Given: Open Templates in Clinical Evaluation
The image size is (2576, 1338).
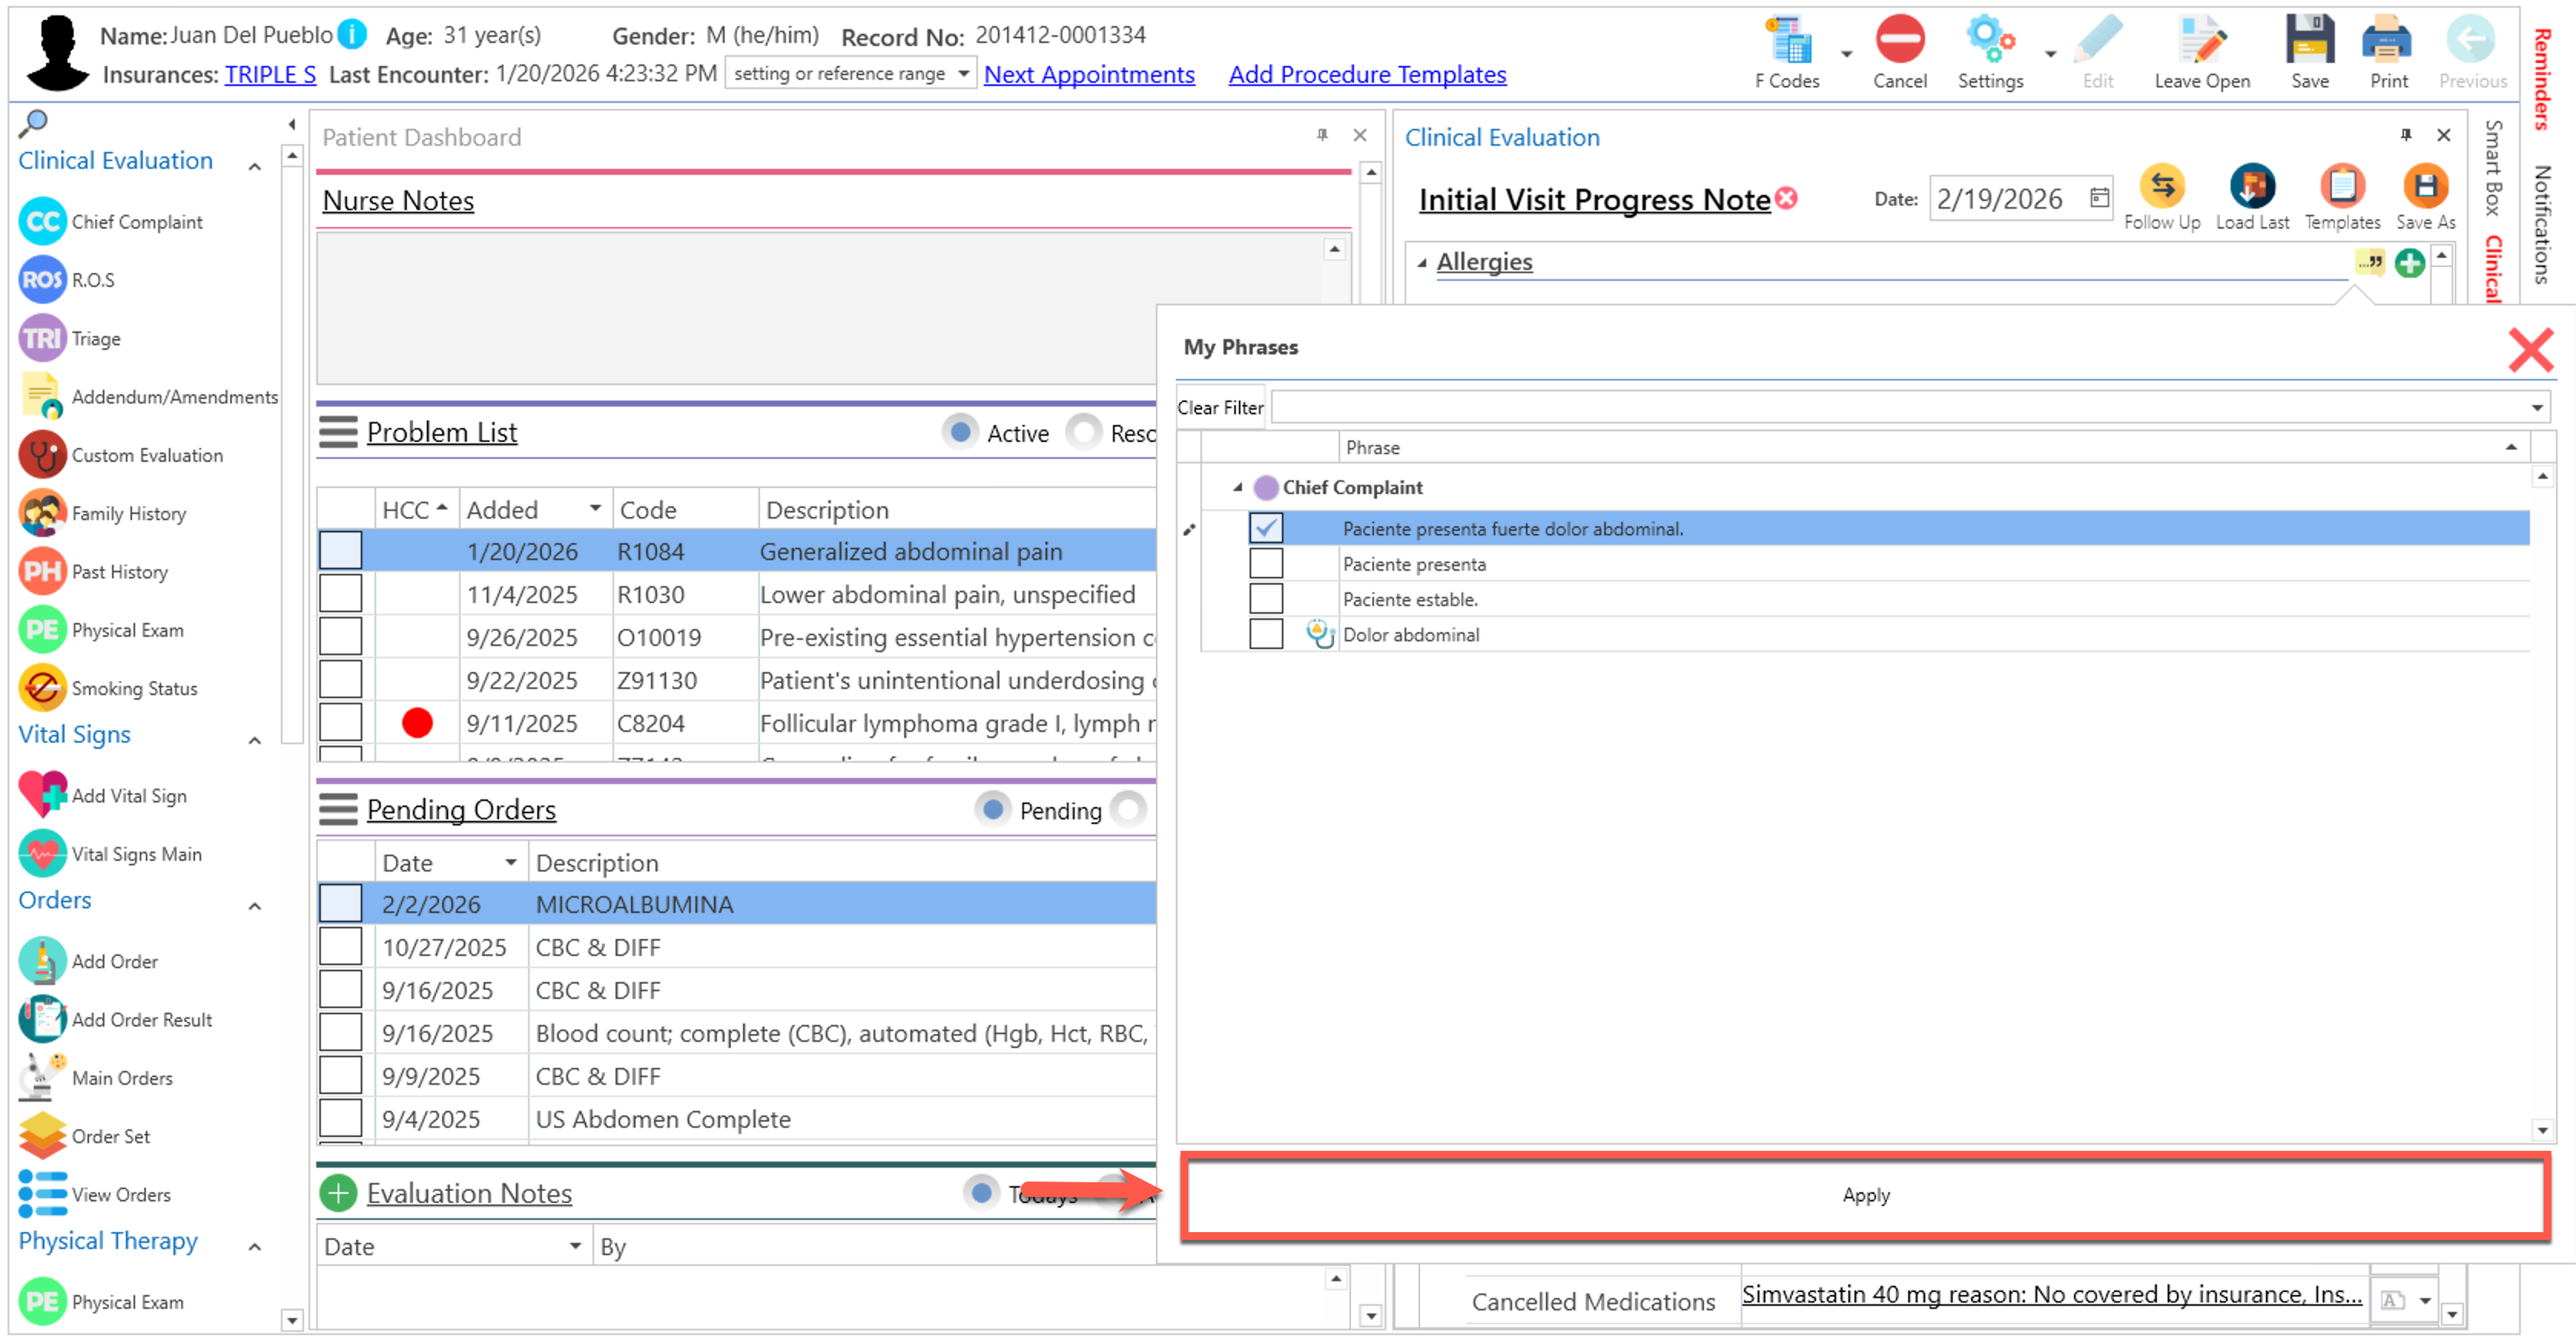Looking at the screenshot, I should (x=2341, y=187).
